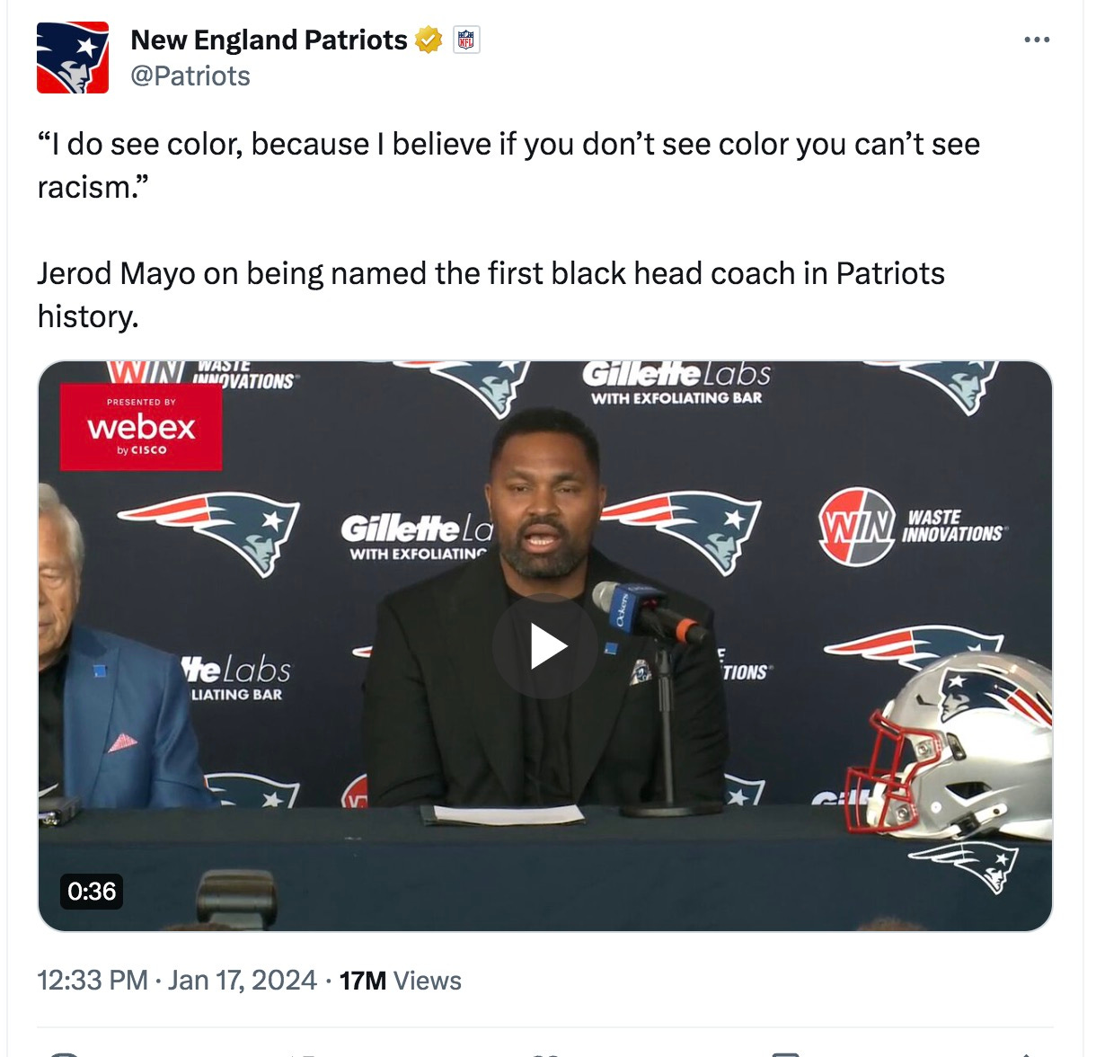1096x1057 pixels.
Task: Open the New England Patriots display name
Action: point(269,40)
